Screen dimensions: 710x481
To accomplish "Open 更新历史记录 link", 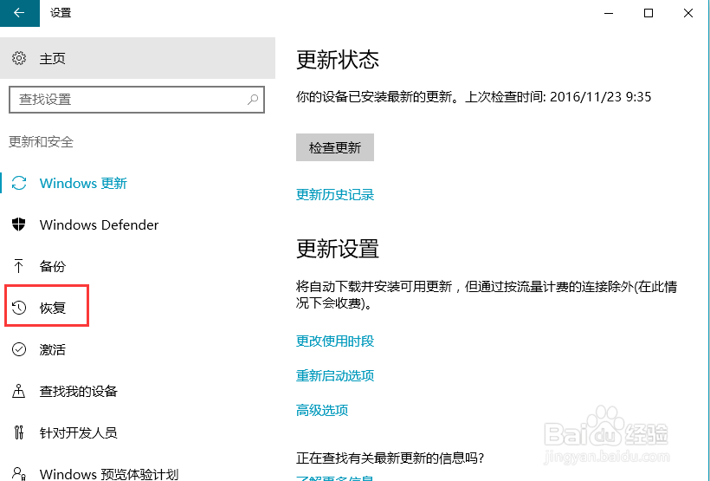I will pos(335,194).
